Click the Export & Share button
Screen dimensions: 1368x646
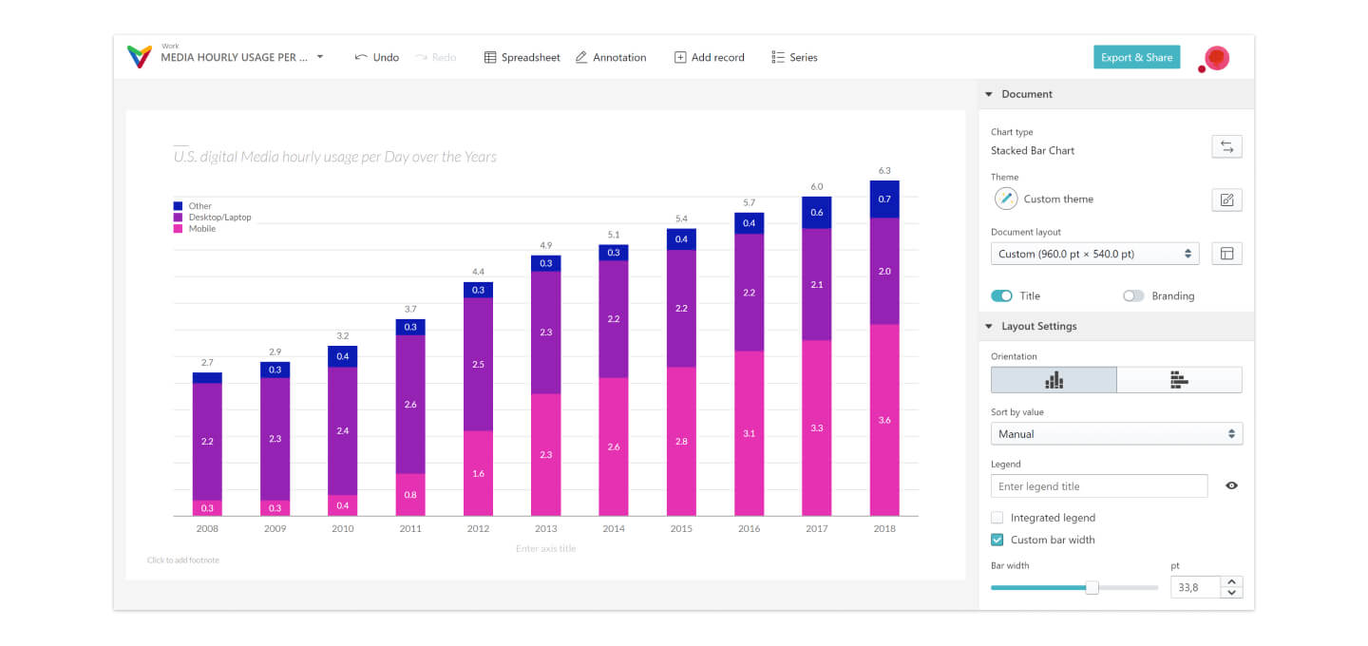tap(1136, 57)
